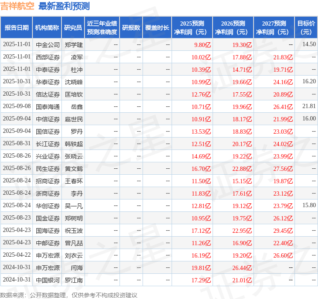Image resolution: width=318 pixels, height=299 pixels.
Task: Click target price 16.00
Action: click(x=309, y=119)
